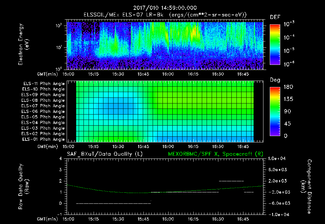The image size is (325, 224).
Task: Click the DEF color bar gradient
Action: tap(275, 44)
